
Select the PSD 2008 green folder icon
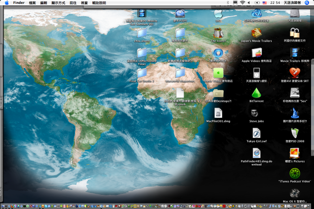[x=295, y=133]
